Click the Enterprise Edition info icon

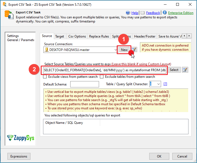pyautogui.click(x=165, y=13)
